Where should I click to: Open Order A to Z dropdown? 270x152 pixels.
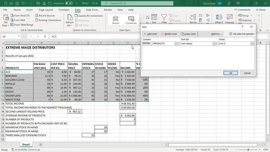(252, 44)
